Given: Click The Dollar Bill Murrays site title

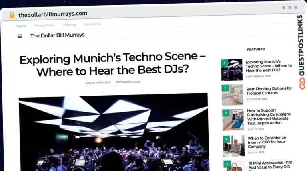Looking at the screenshot, I should (57, 35).
